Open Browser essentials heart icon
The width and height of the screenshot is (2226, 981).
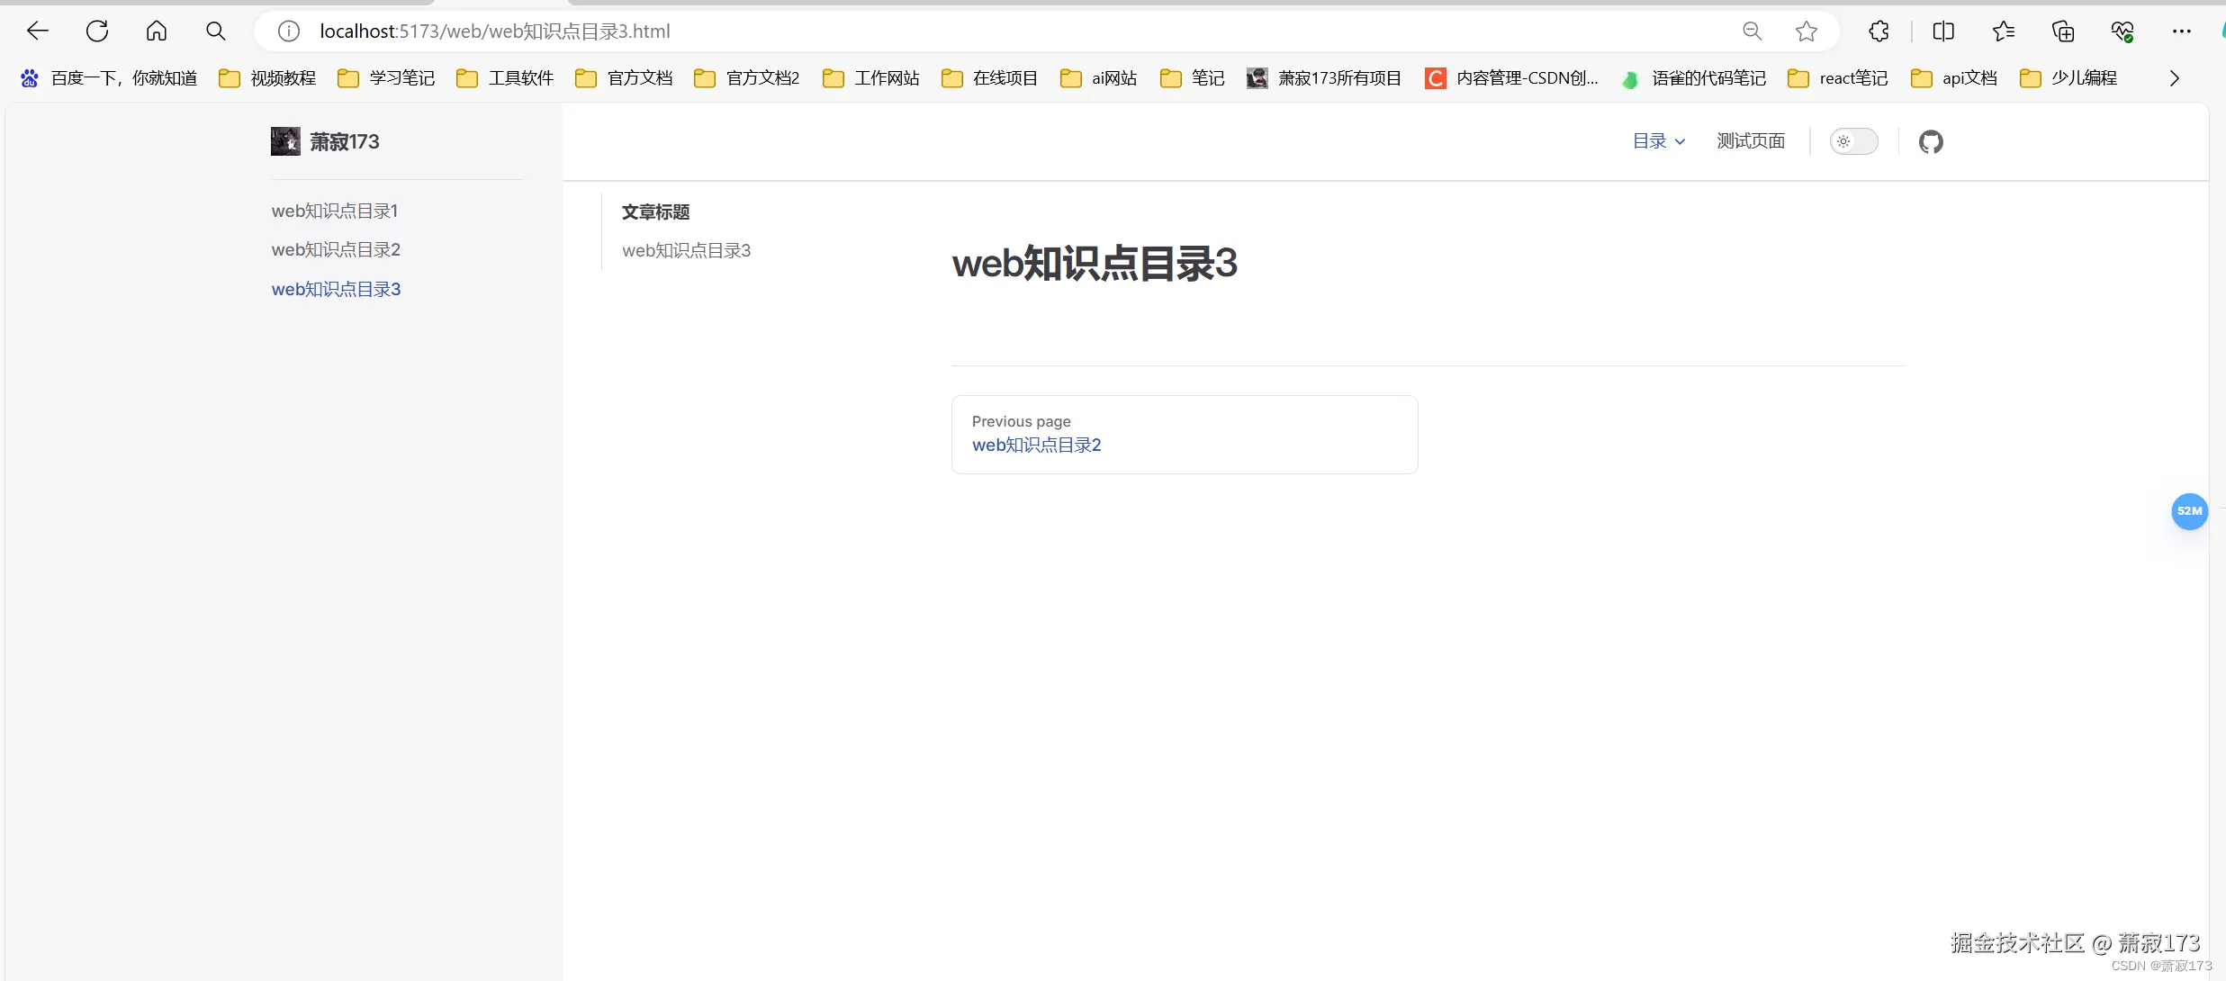coord(2123,31)
